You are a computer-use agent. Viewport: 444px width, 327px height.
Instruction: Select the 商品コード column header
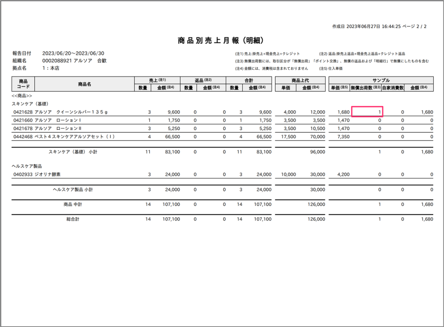(23, 84)
